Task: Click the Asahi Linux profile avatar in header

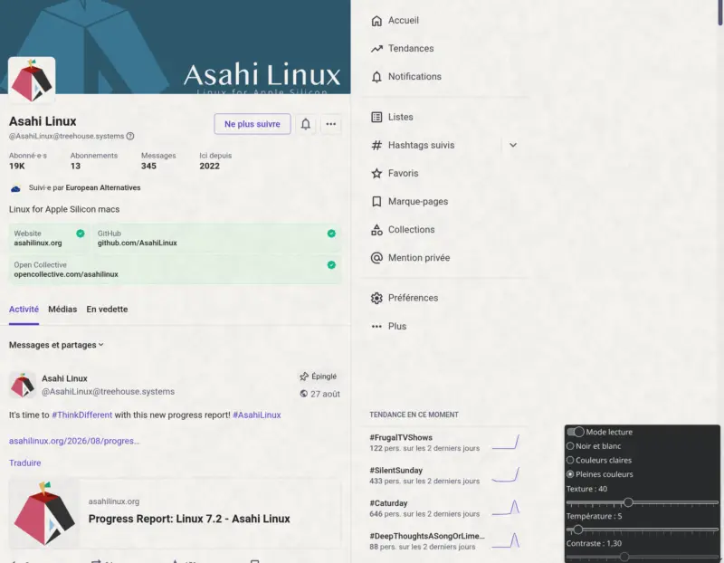Action: coord(32,80)
